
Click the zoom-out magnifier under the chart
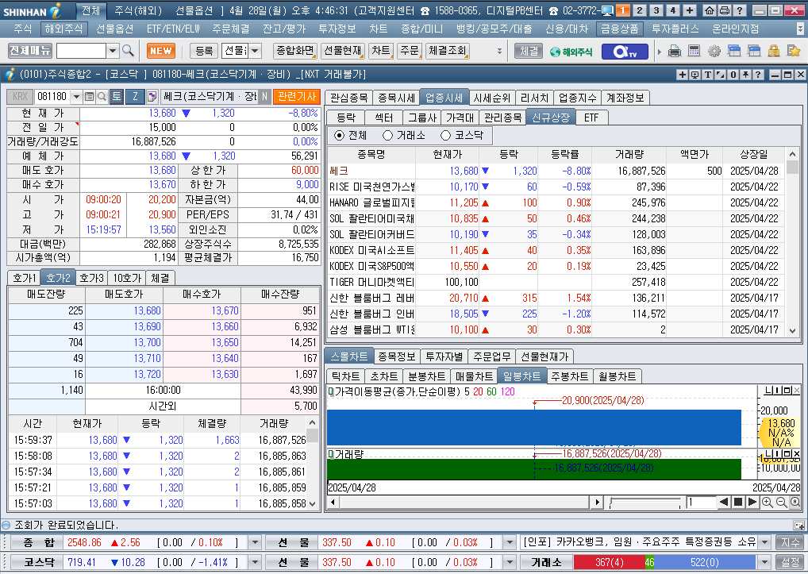pyautogui.click(x=781, y=503)
